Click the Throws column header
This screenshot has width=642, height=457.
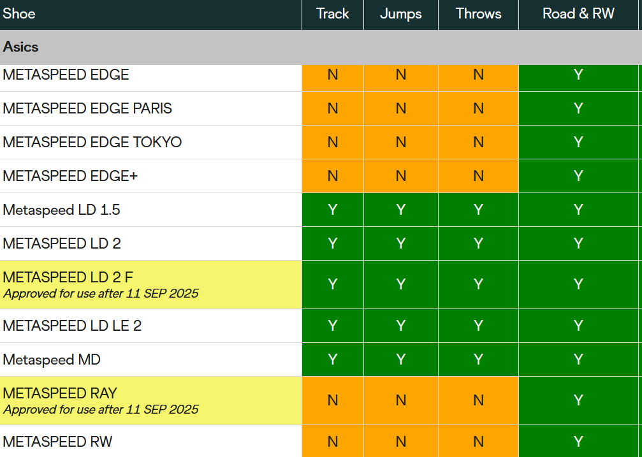(478, 14)
